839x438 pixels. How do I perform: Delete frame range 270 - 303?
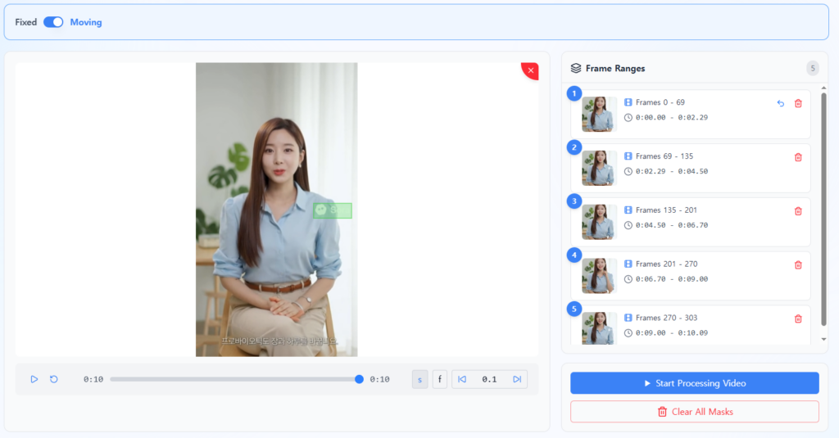798,319
